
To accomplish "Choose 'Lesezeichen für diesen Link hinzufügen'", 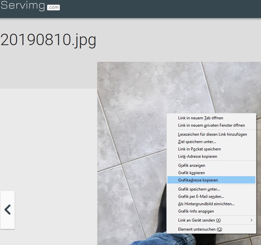I will [211, 134].
